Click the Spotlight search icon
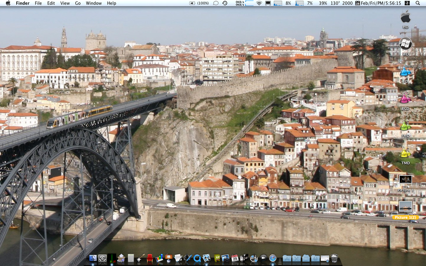The width and height of the screenshot is (426, 266). pos(417,3)
